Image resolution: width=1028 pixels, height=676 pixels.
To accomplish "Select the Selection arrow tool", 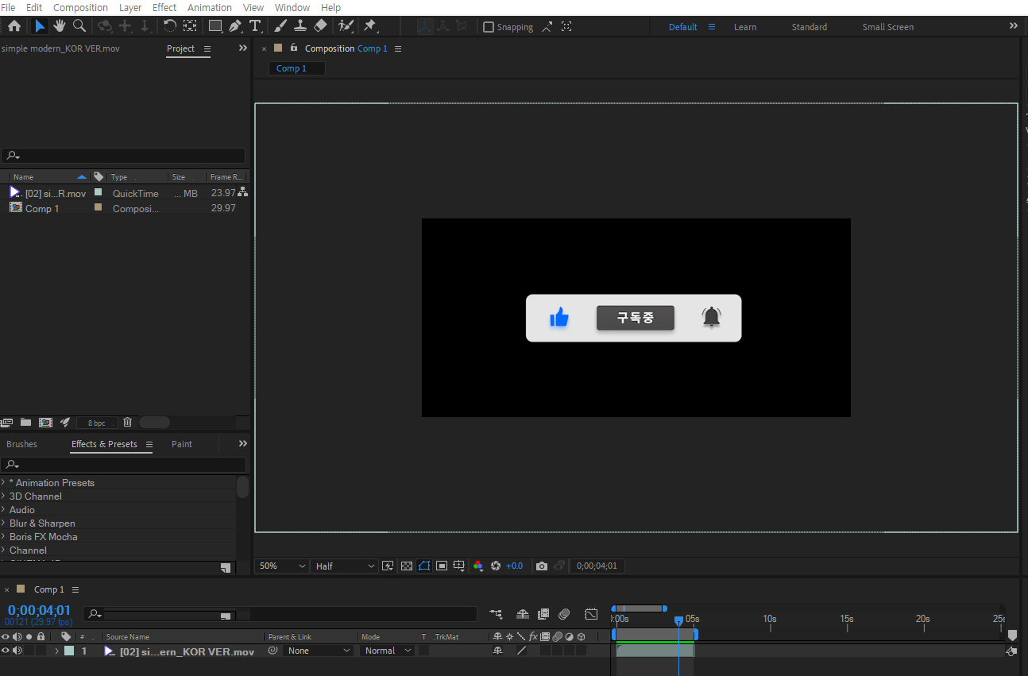I will (x=40, y=26).
